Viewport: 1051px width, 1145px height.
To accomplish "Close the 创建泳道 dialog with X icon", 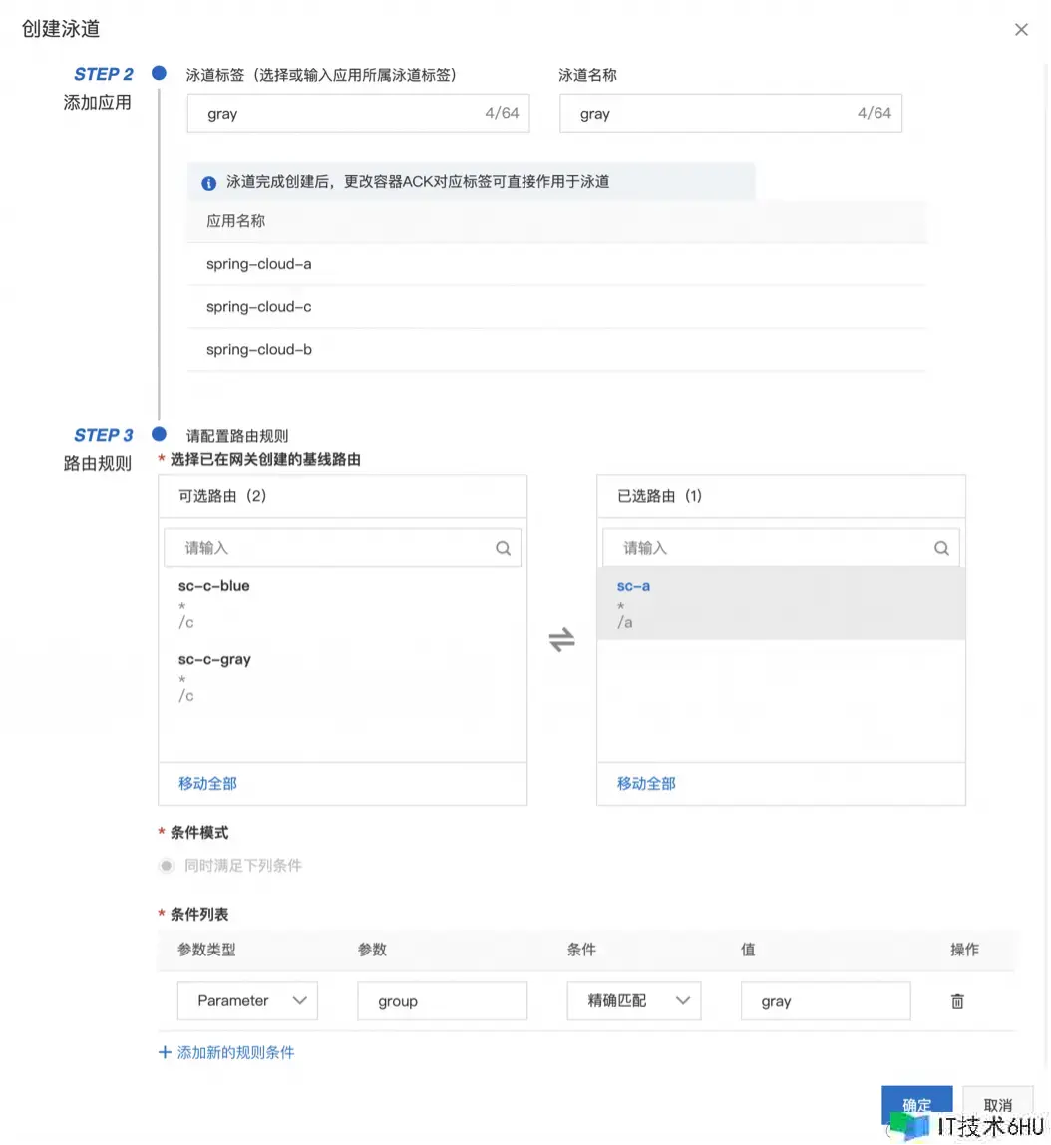I will pos(1021,30).
